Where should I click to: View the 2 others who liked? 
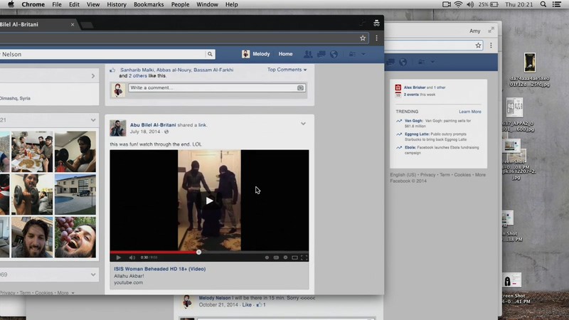tap(138, 76)
